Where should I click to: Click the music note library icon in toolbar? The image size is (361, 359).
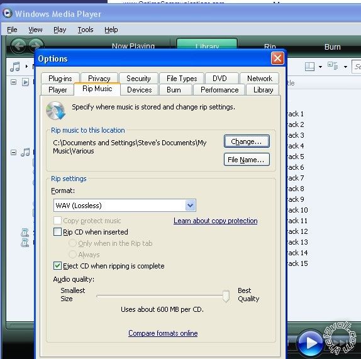[x=15, y=67]
